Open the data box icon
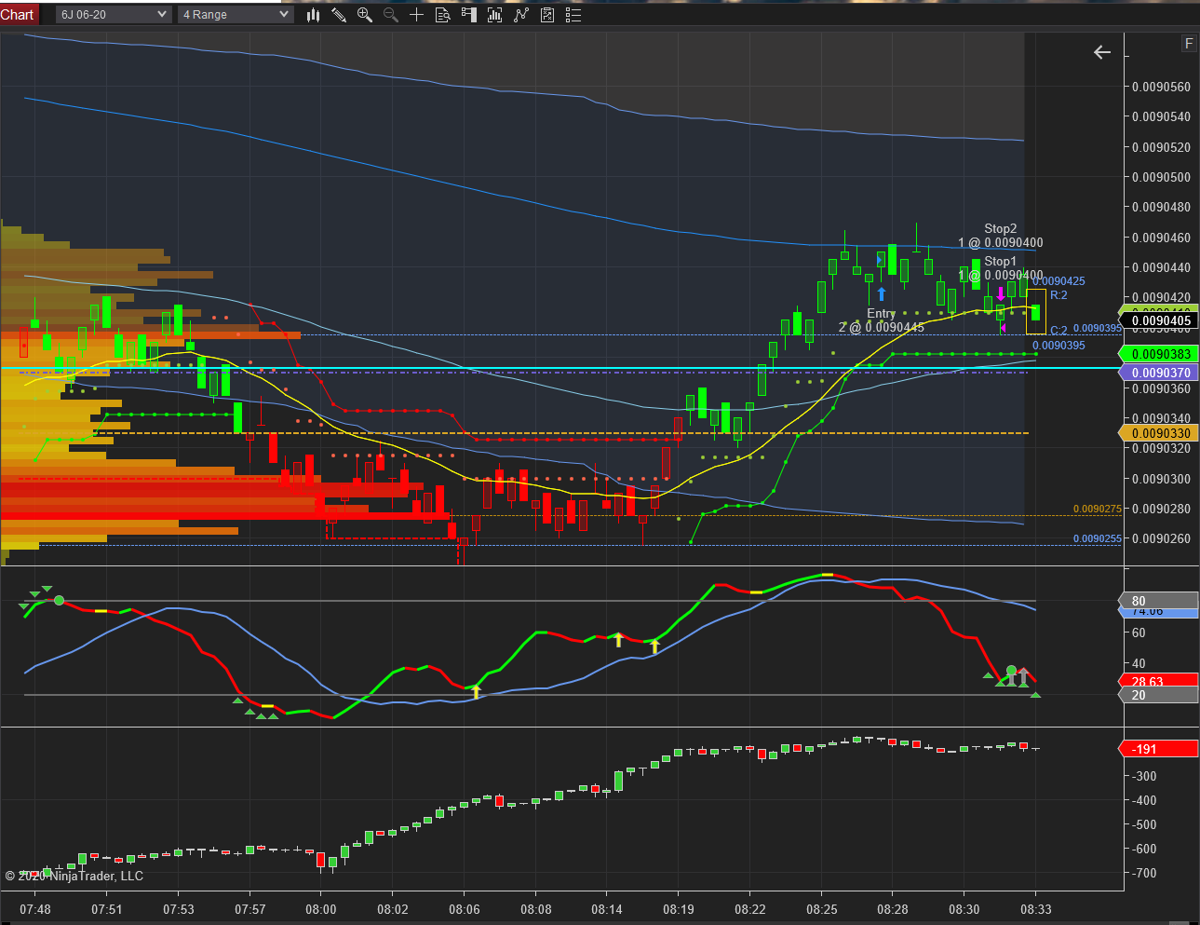Image resolution: width=1200 pixels, height=925 pixels. (443, 15)
